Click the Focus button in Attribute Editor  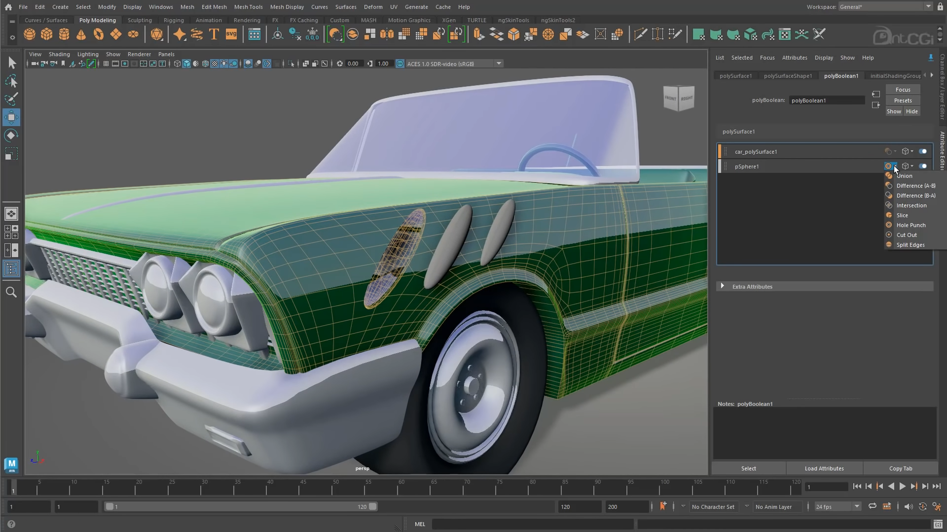(x=903, y=90)
